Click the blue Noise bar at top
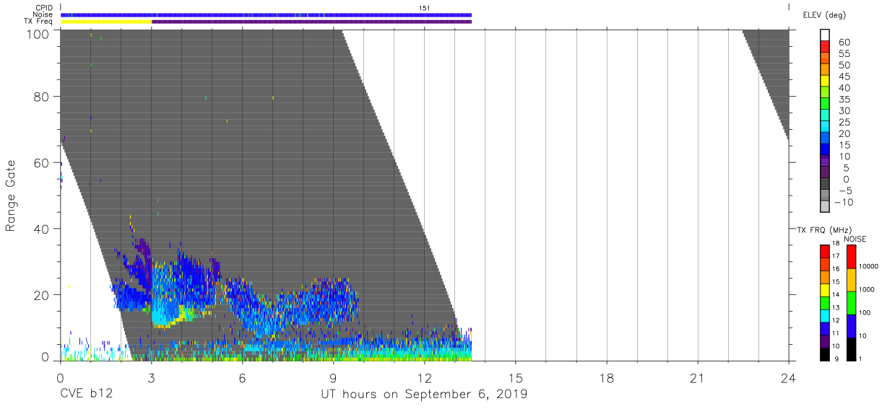This screenshot has width=887, height=409. click(x=266, y=14)
